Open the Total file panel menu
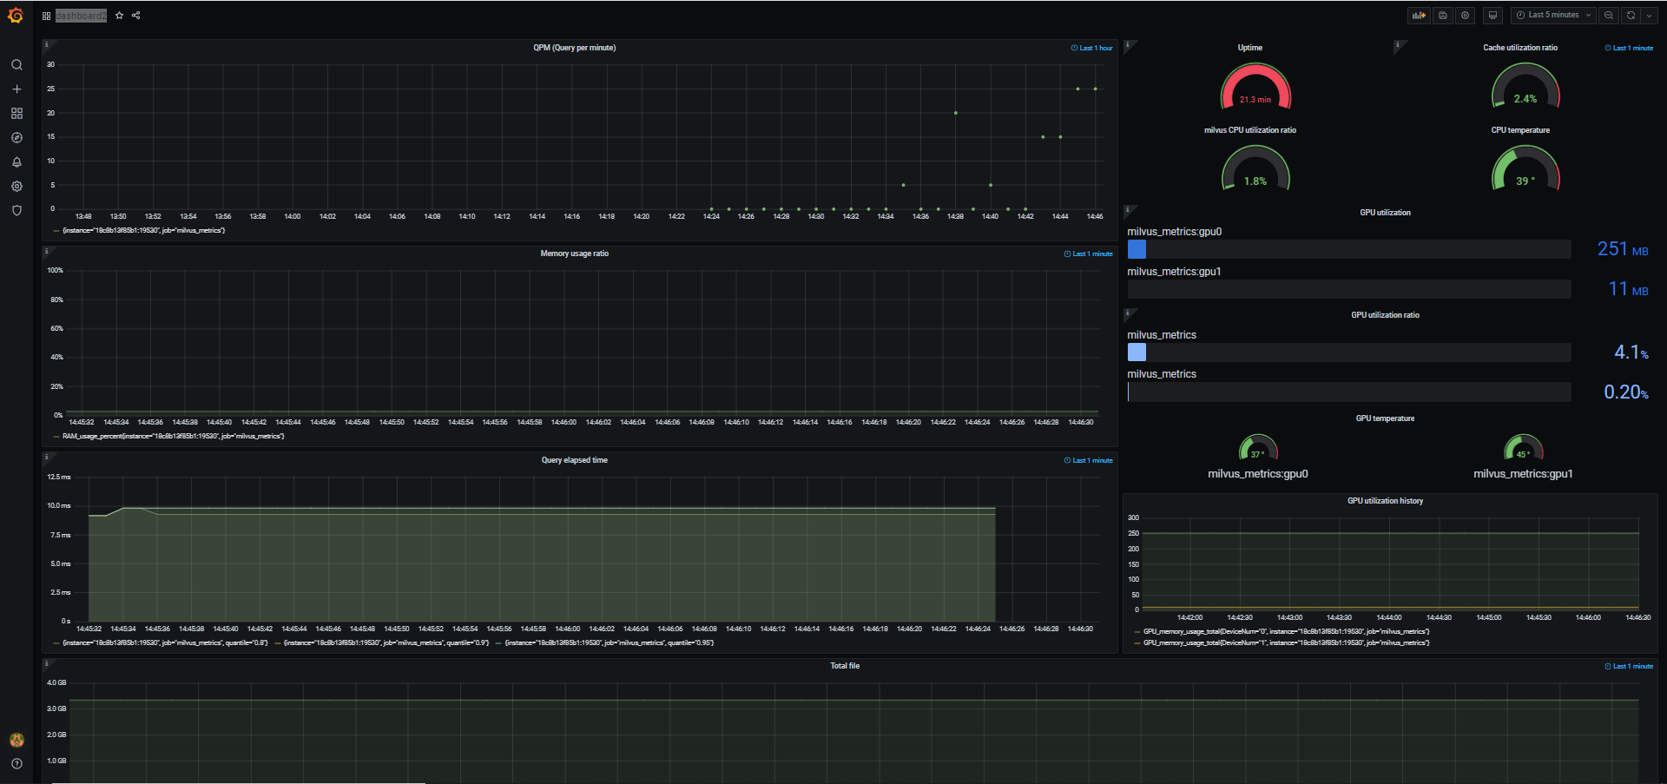Viewport: 1667px width, 784px height. (845, 666)
